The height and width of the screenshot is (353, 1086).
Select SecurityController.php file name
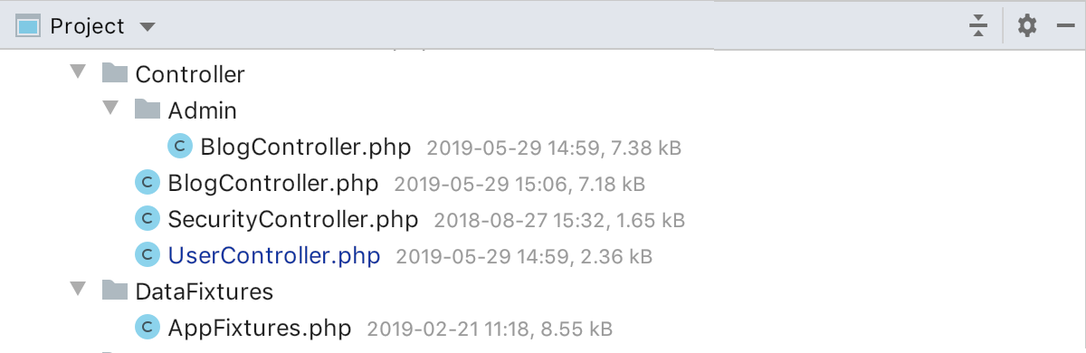point(293,219)
